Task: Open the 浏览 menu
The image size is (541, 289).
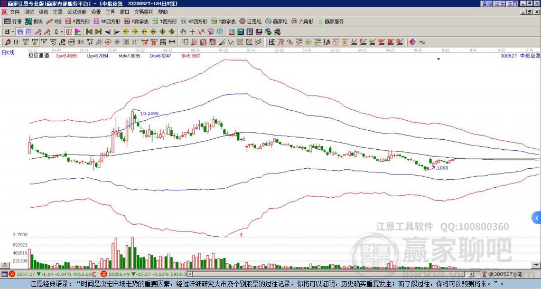Action: [x=30, y=12]
